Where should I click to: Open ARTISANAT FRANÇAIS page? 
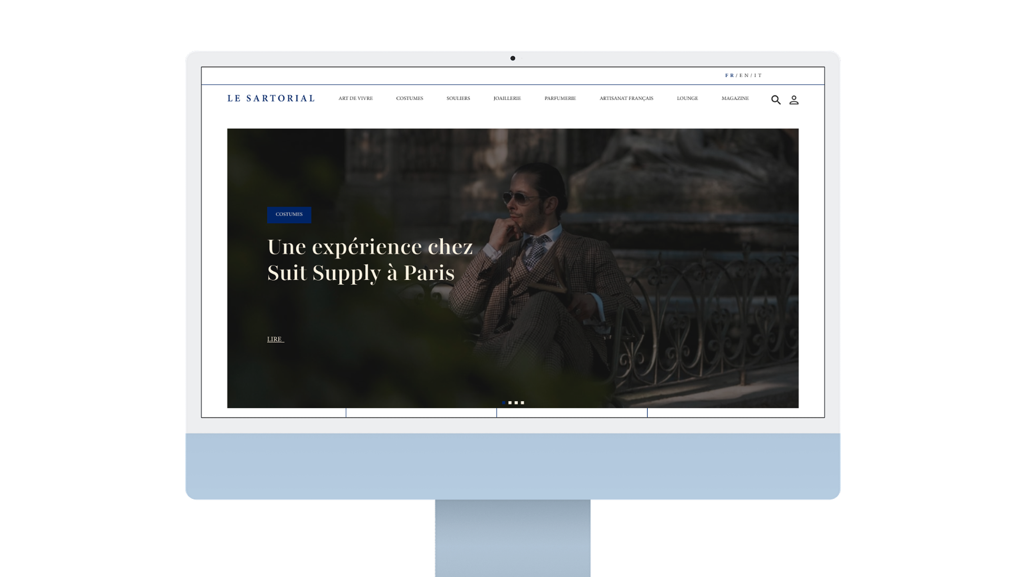coord(626,98)
